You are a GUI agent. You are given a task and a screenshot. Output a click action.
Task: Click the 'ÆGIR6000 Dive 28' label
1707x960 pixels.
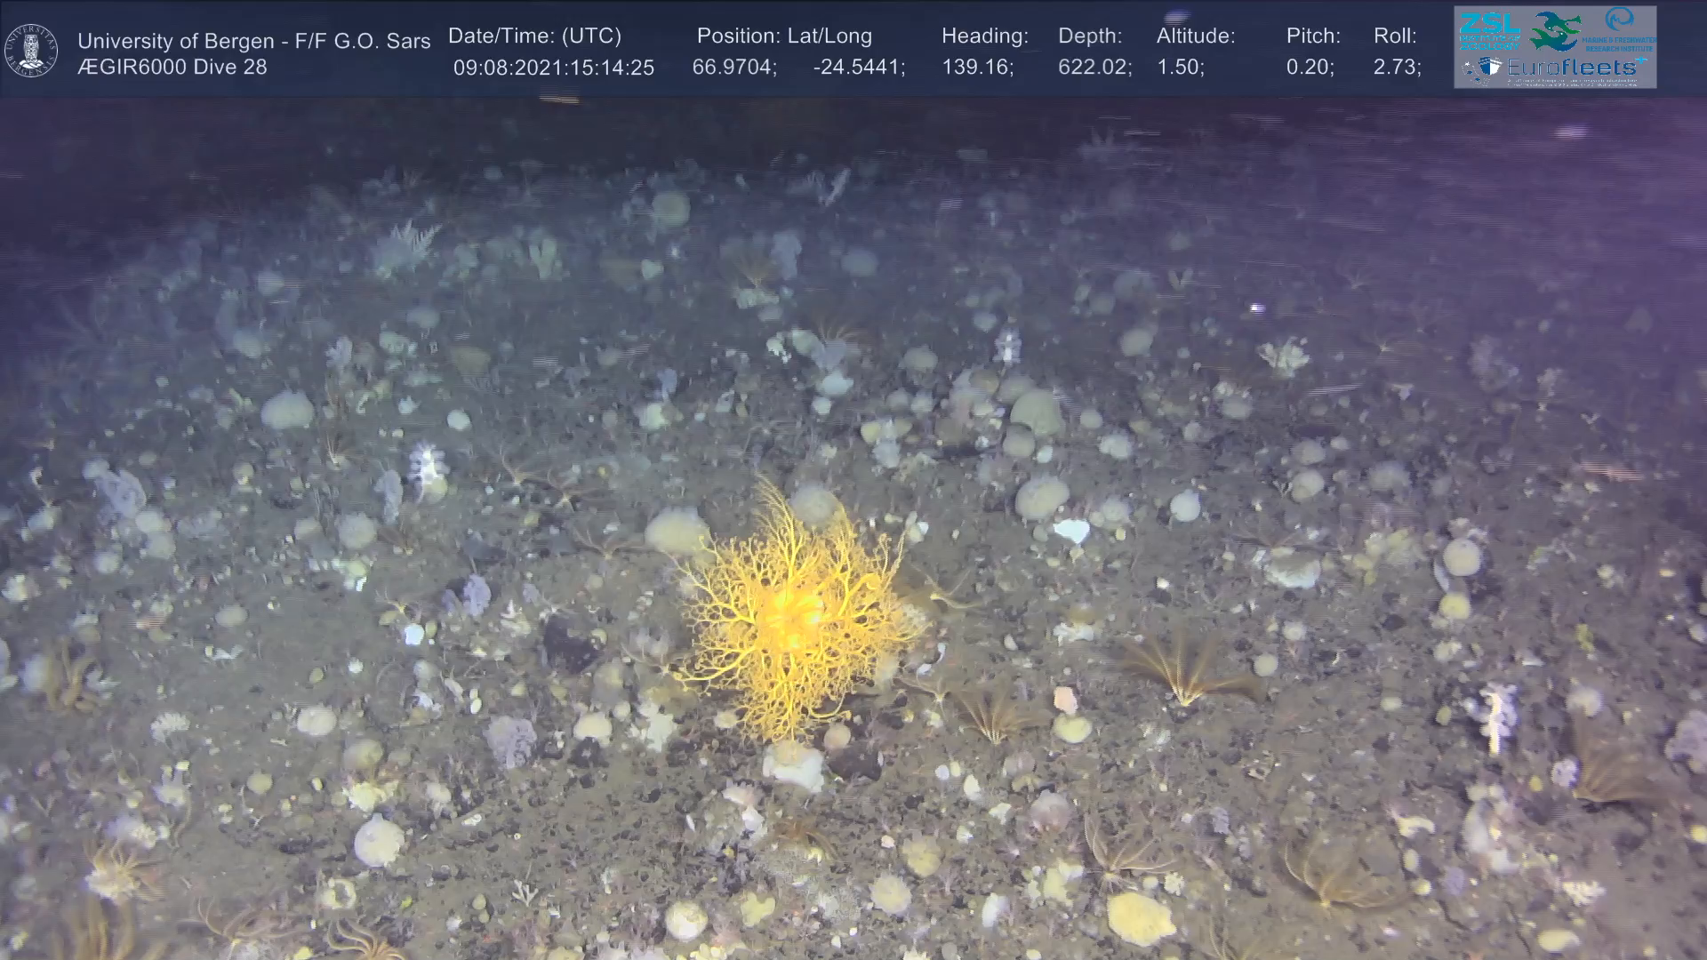click(x=172, y=67)
